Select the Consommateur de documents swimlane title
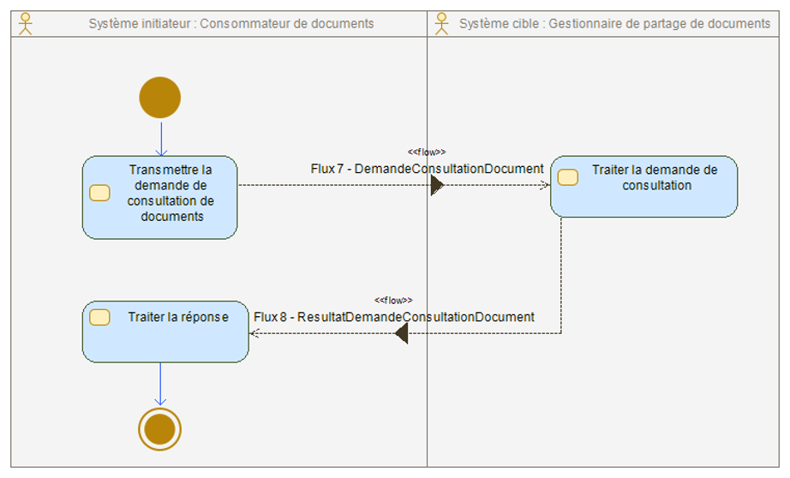 (231, 23)
